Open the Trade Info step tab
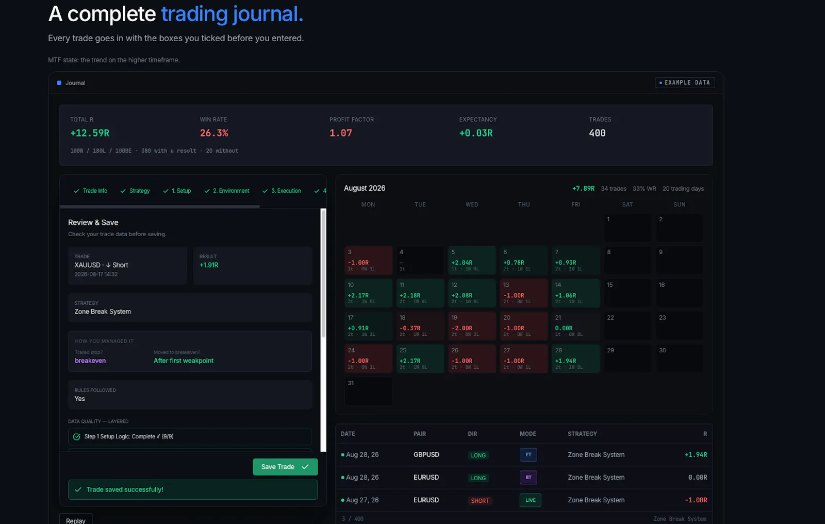 [91, 191]
